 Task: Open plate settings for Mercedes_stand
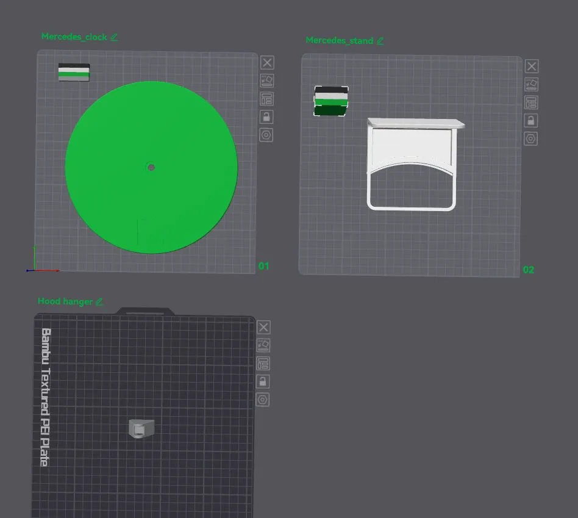pos(531,138)
